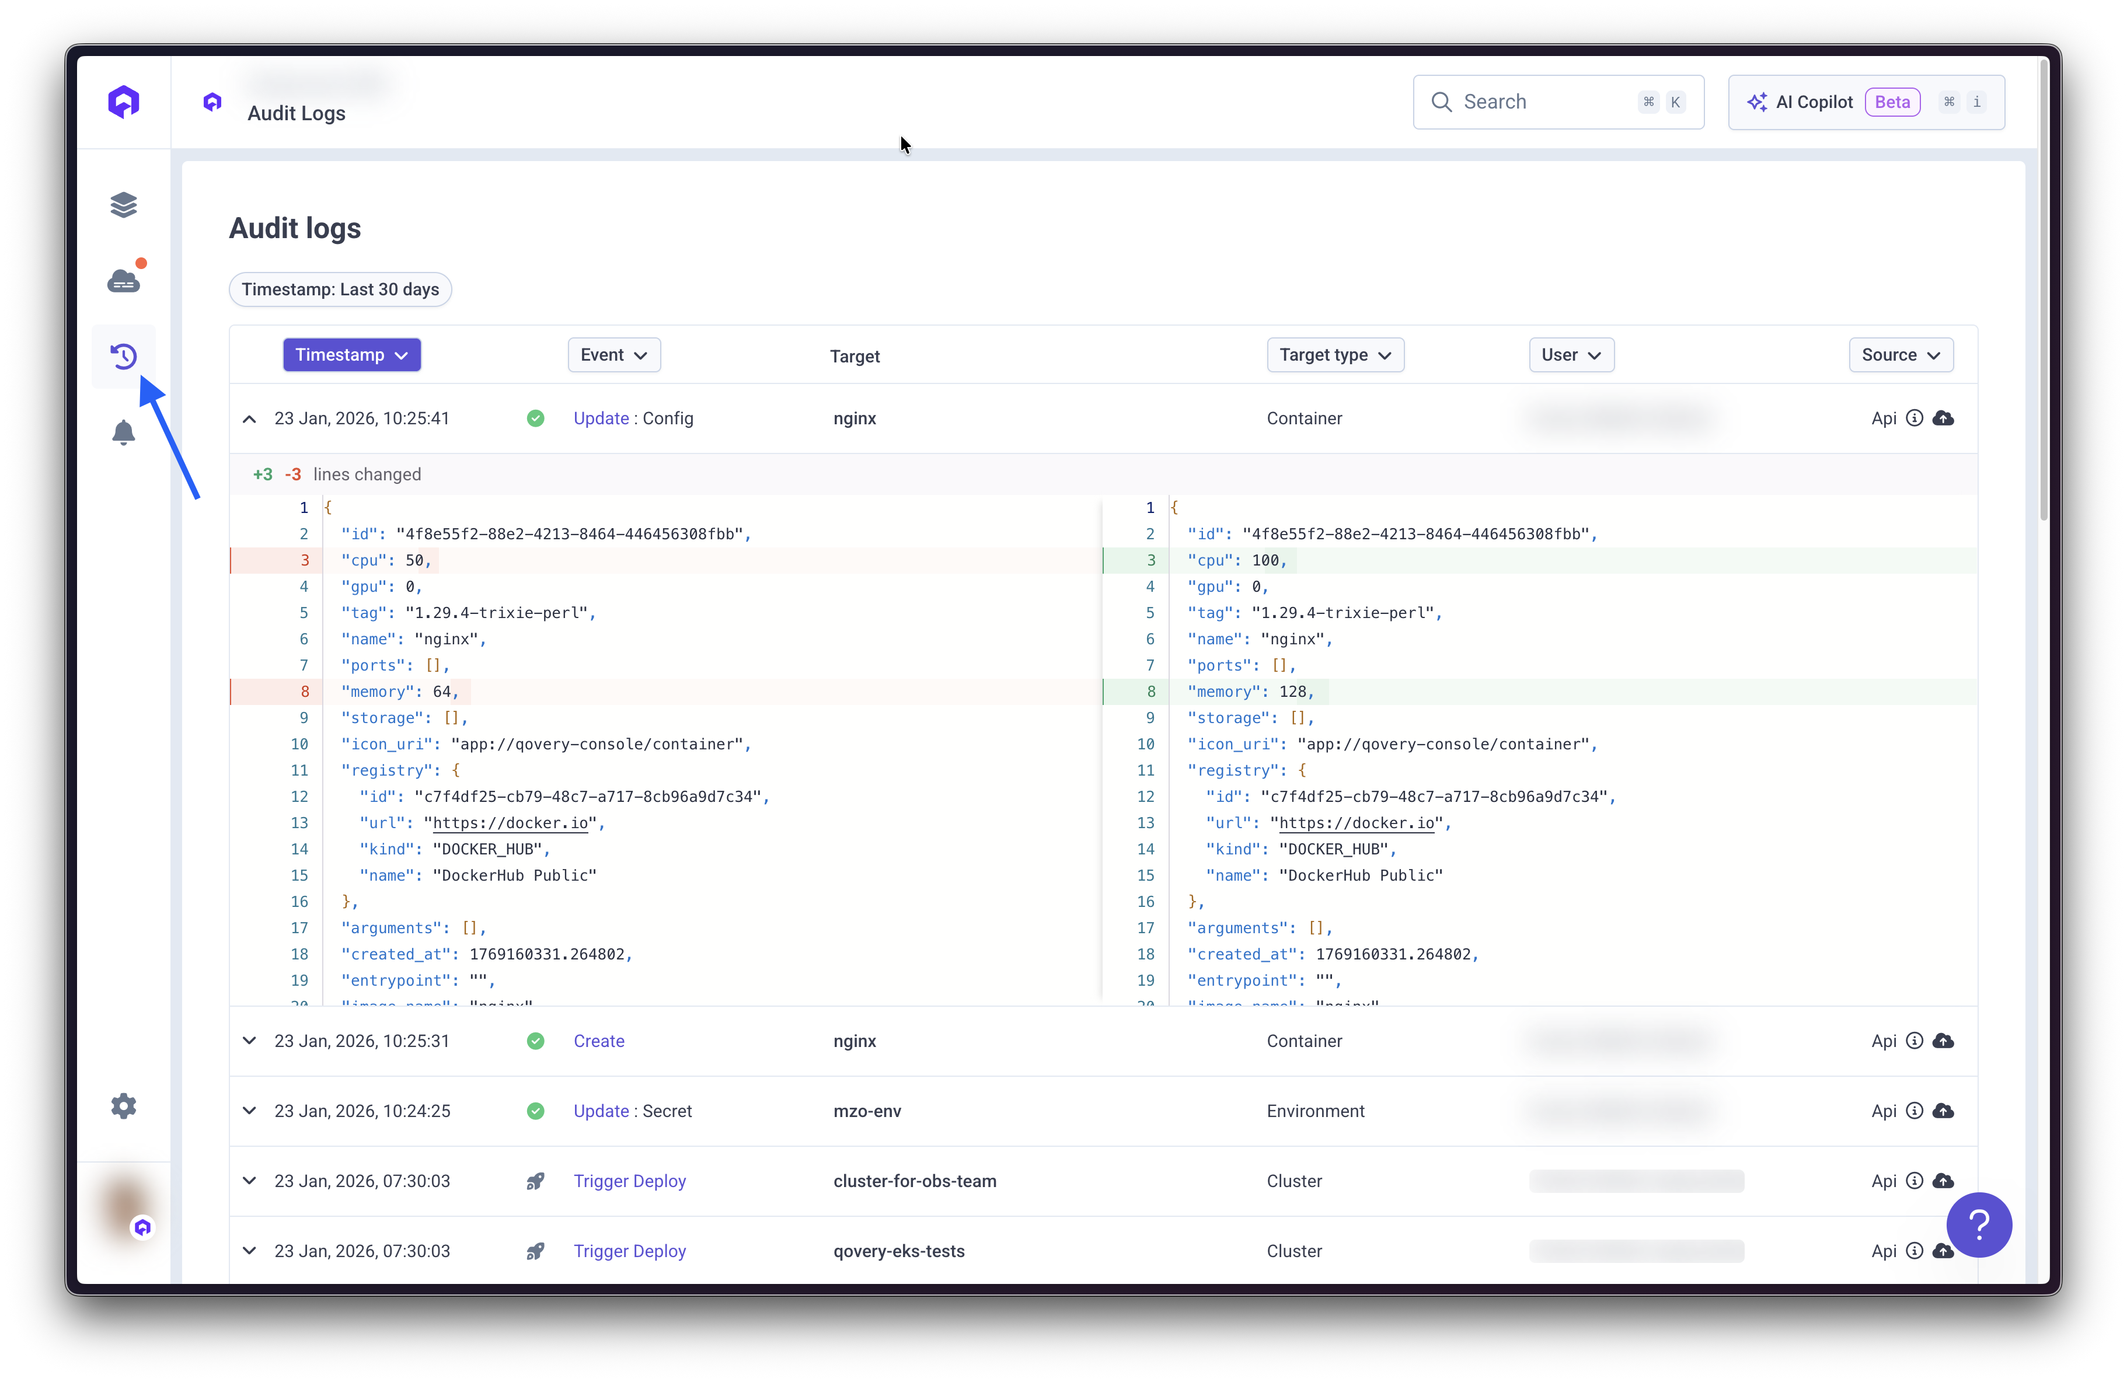2127x1382 pixels.
Task: Open the Qovery home logo
Action: pos(123,101)
